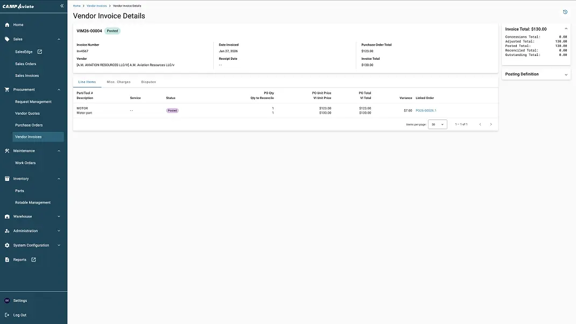
Task: Click the Jan 27, 2026 invoiced date
Action: click(x=228, y=51)
